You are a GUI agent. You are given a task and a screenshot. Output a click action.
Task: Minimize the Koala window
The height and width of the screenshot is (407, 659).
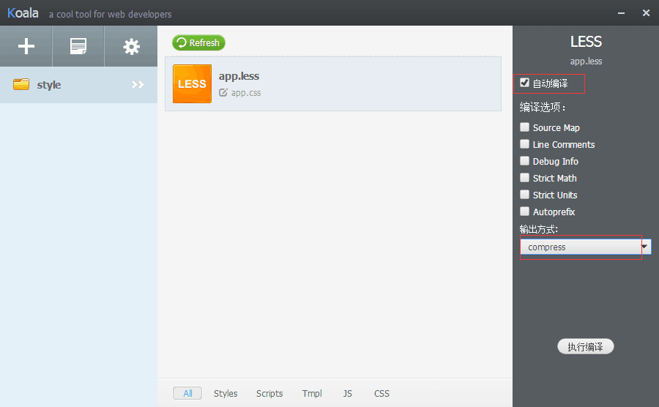[621, 13]
